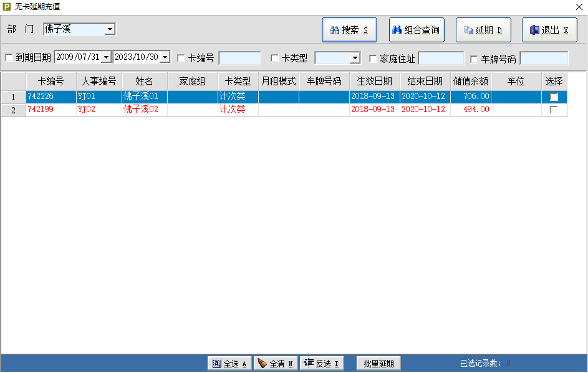Image resolution: width=588 pixels, height=373 pixels.
Task: Click the 姓名 column header
Action: (145, 81)
